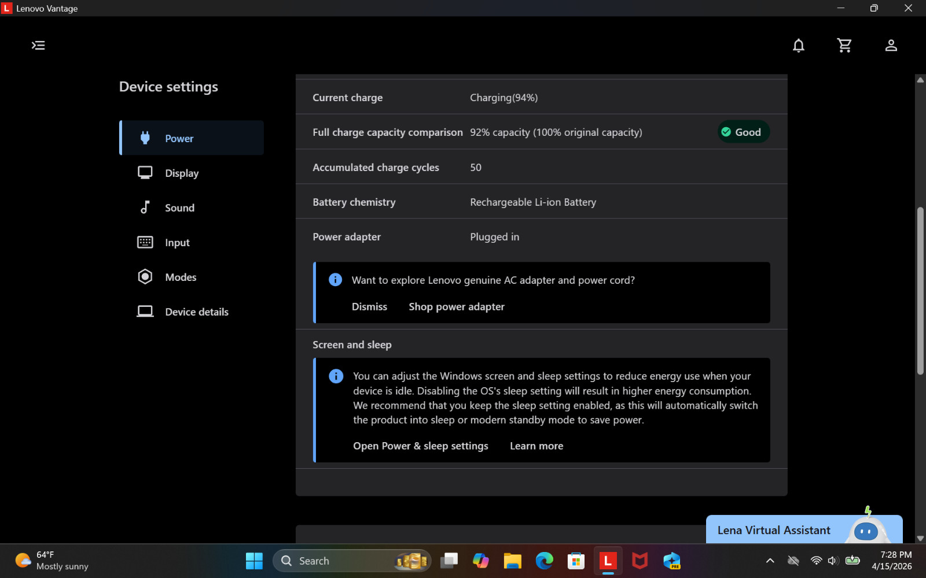Screen dimensions: 926x578
Task: Select Modes in Device settings
Action: click(x=192, y=277)
